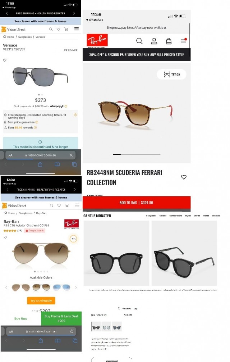
Task: Reload the page from the Ray-Ban Aviator address bar
Action: click(72, 331)
